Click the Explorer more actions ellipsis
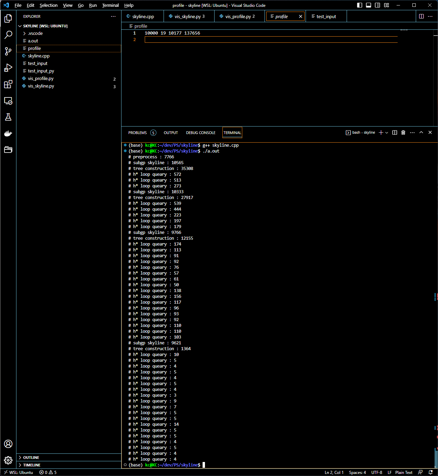 tap(113, 16)
